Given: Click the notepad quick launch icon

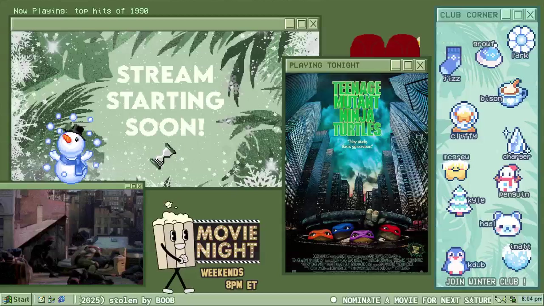Looking at the screenshot, I should tap(42, 299).
